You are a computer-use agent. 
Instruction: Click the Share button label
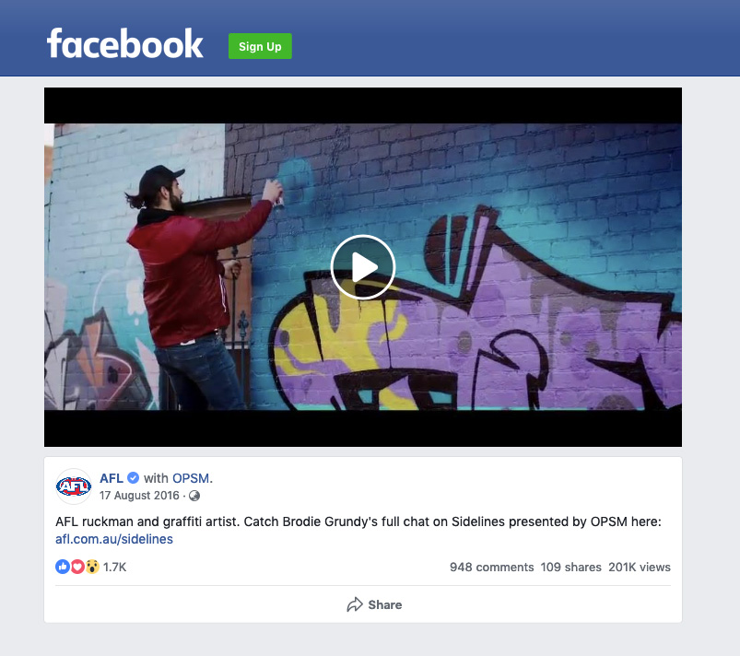point(385,604)
